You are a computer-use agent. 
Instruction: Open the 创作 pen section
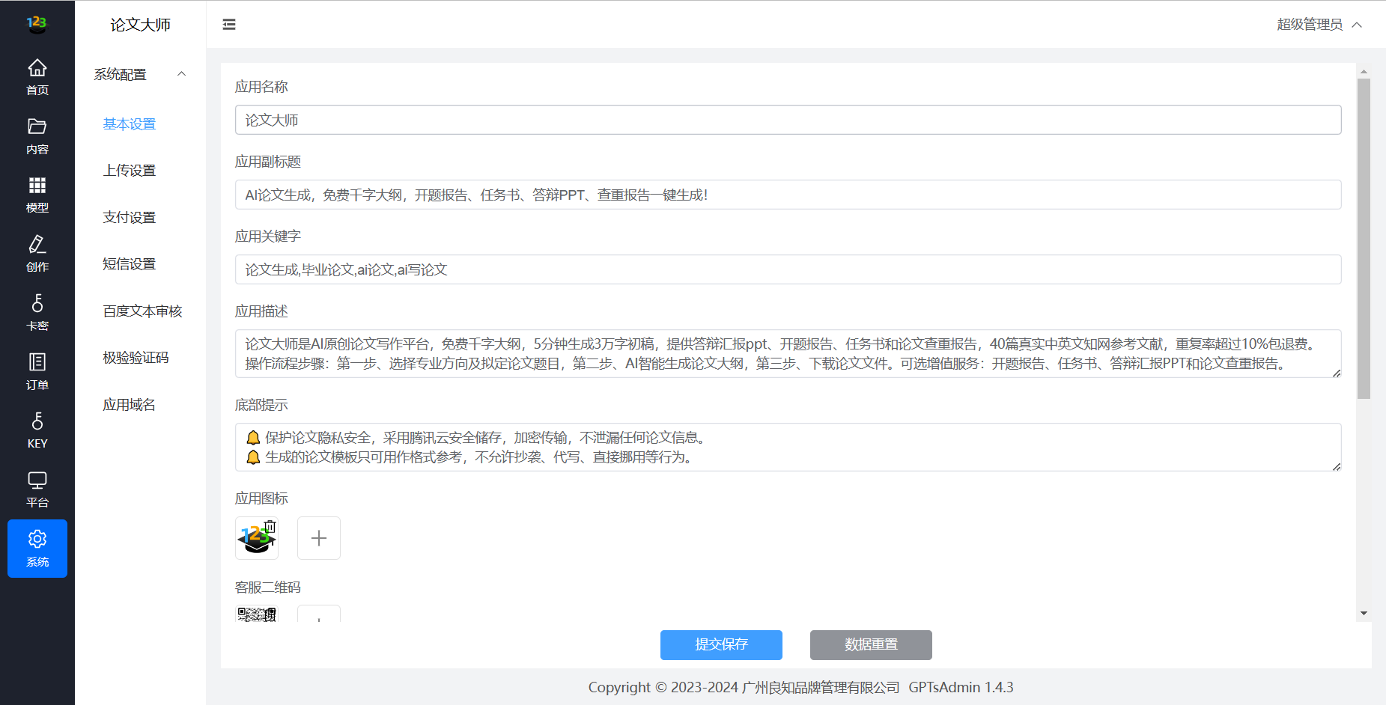pos(37,254)
